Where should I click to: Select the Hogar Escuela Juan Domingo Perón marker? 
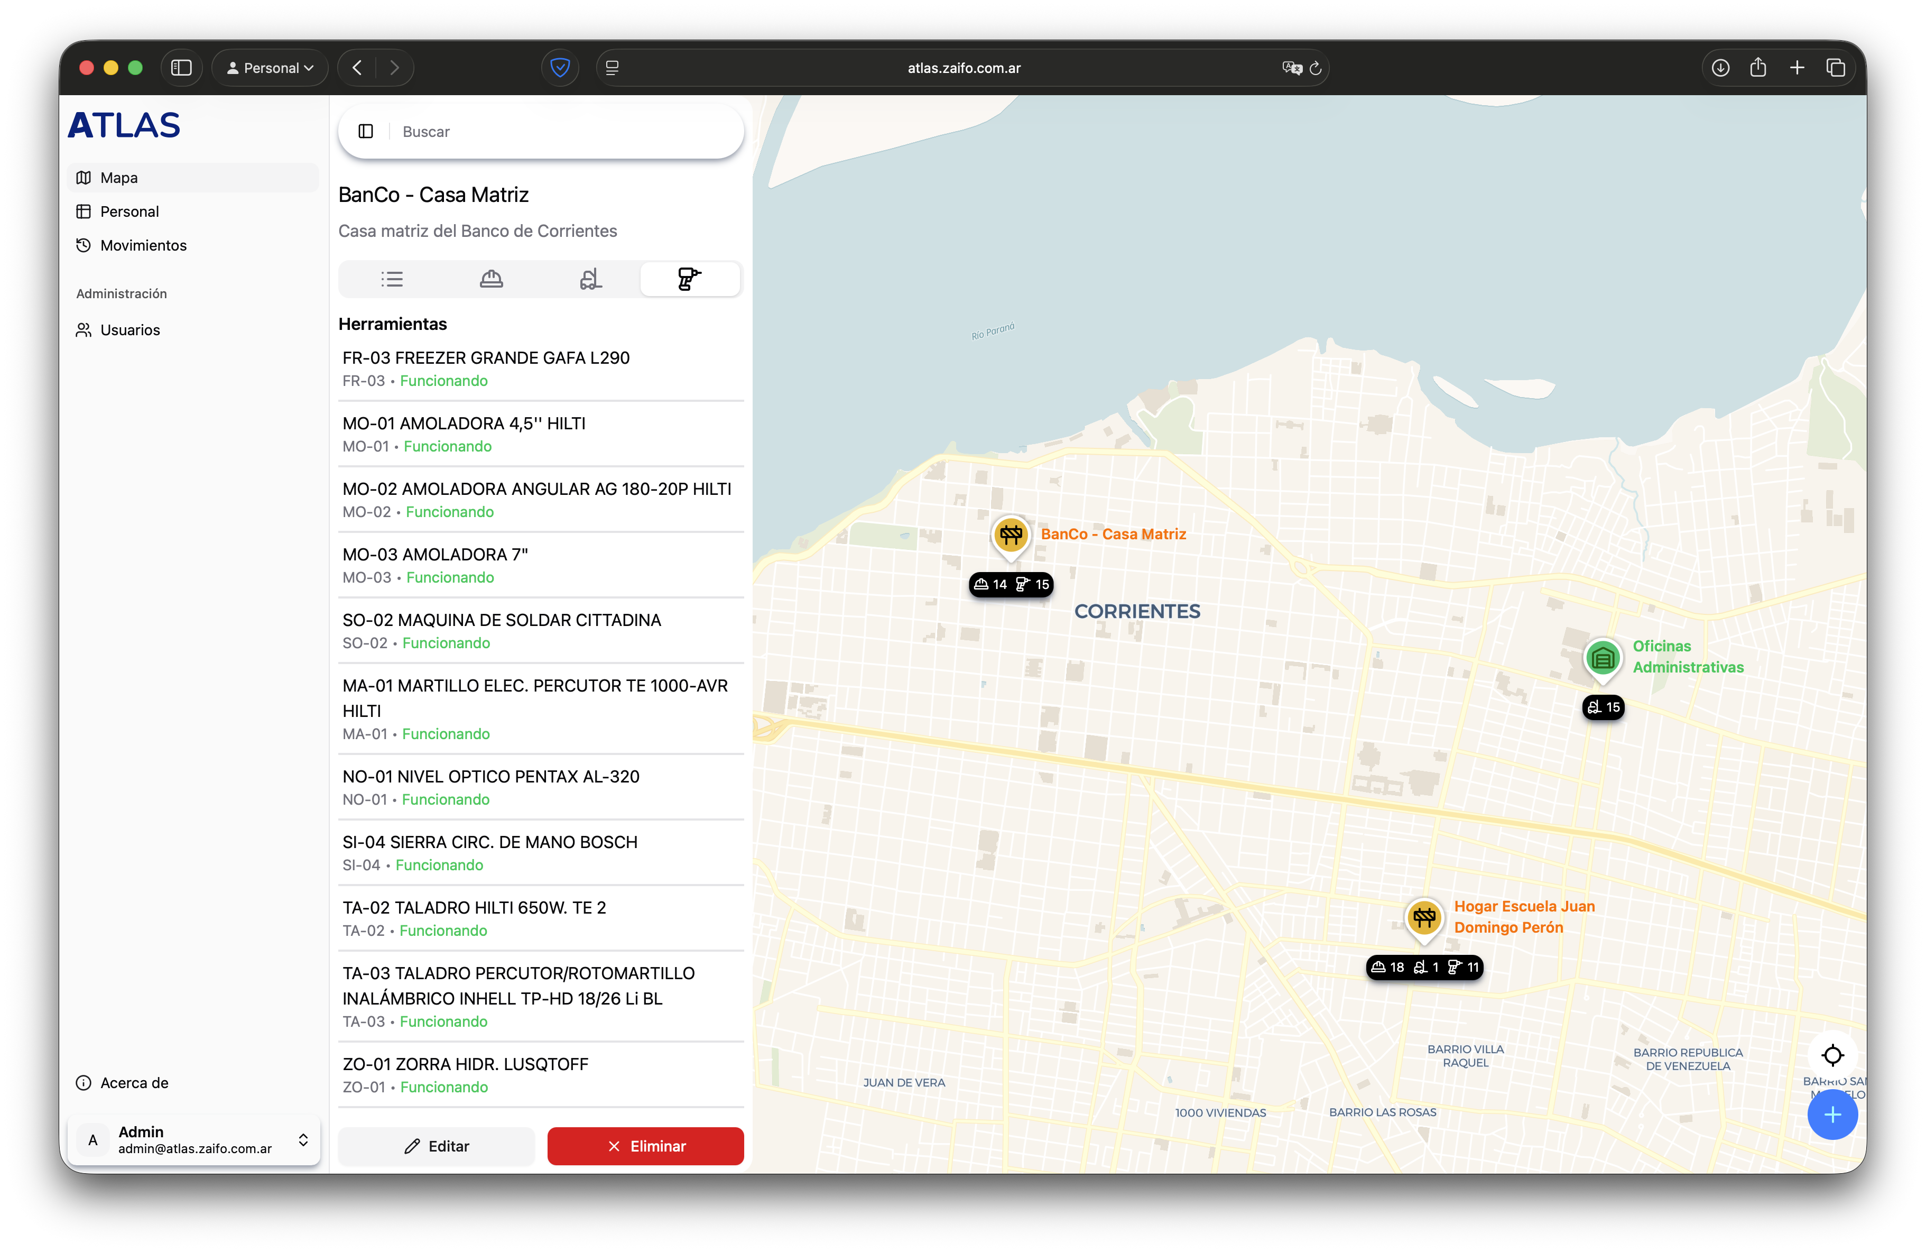coord(1423,918)
